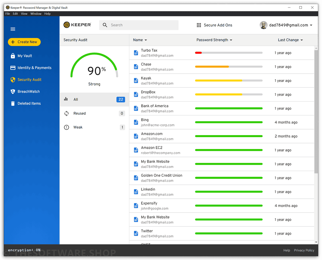Image resolution: width=322 pixels, height=260 pixels.
Task: Click 'john@acme-corp.com' under Bing
Action: click(x=158, y=125)
